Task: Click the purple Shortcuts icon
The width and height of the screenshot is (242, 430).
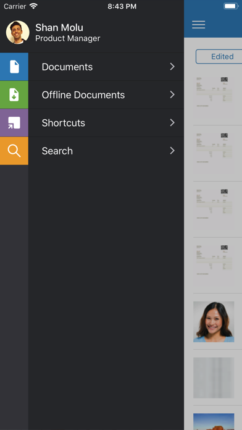Action: pos(14,123)
